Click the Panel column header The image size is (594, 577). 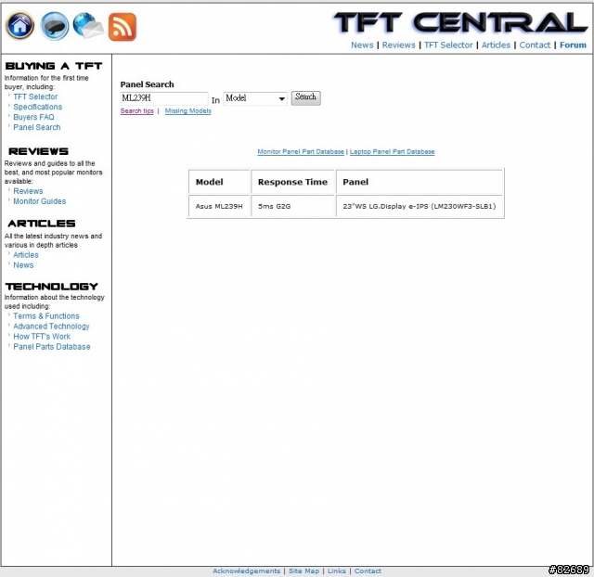coord(420,182)
